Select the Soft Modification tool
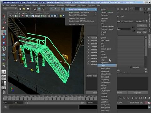 pyautogui.click(x=4, y=55)
